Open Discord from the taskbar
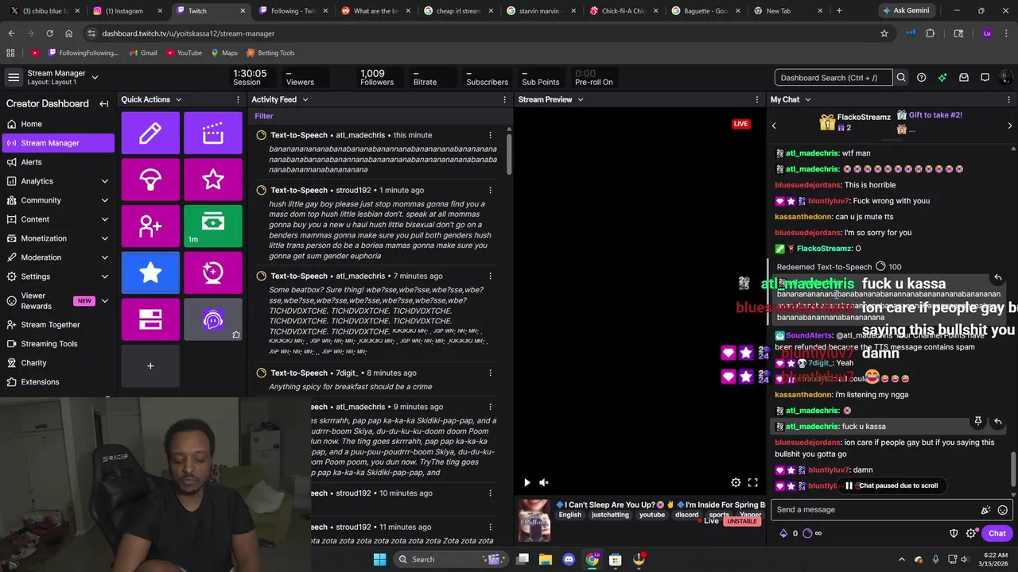The image size is (1018, 572). 569,559
